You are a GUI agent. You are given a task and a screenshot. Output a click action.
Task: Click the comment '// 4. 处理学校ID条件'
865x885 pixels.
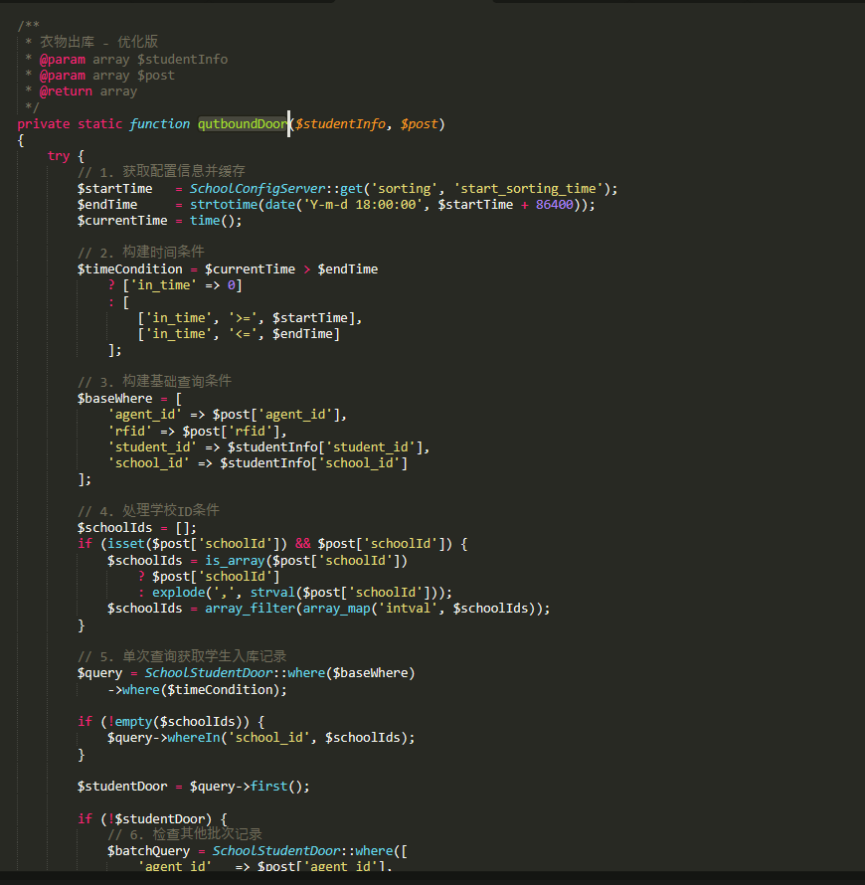tap(148, 511)
